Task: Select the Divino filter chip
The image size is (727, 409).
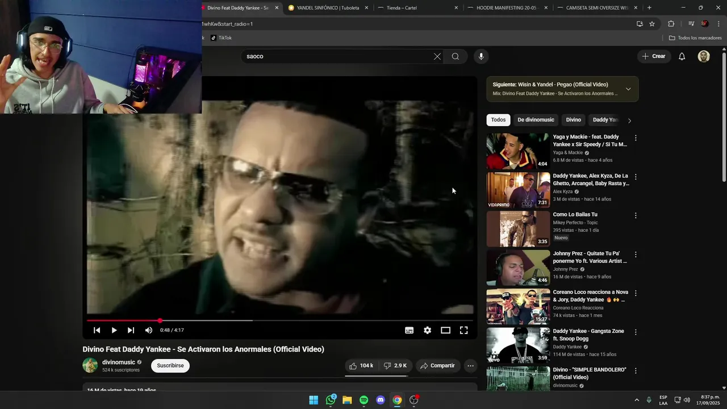Action: [574, 120]
